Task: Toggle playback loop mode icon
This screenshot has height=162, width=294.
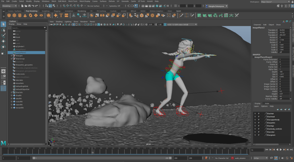Action: (271, 158)
